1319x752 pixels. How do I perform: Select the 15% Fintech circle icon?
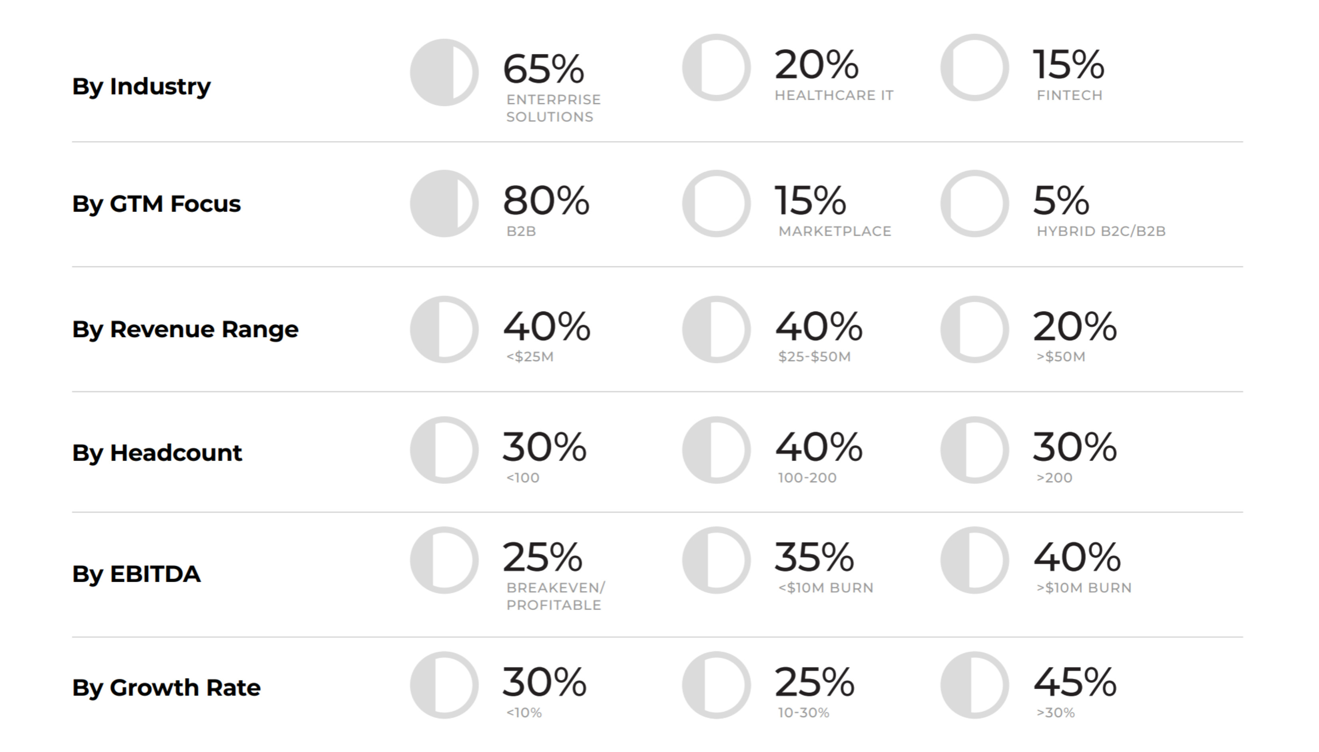tap(974, 68)
